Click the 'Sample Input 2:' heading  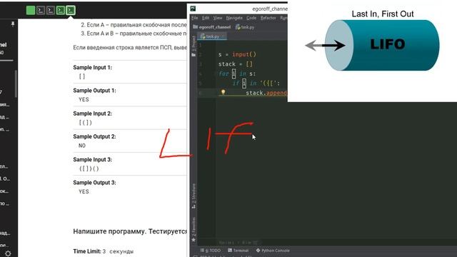(x=92, y=114)
